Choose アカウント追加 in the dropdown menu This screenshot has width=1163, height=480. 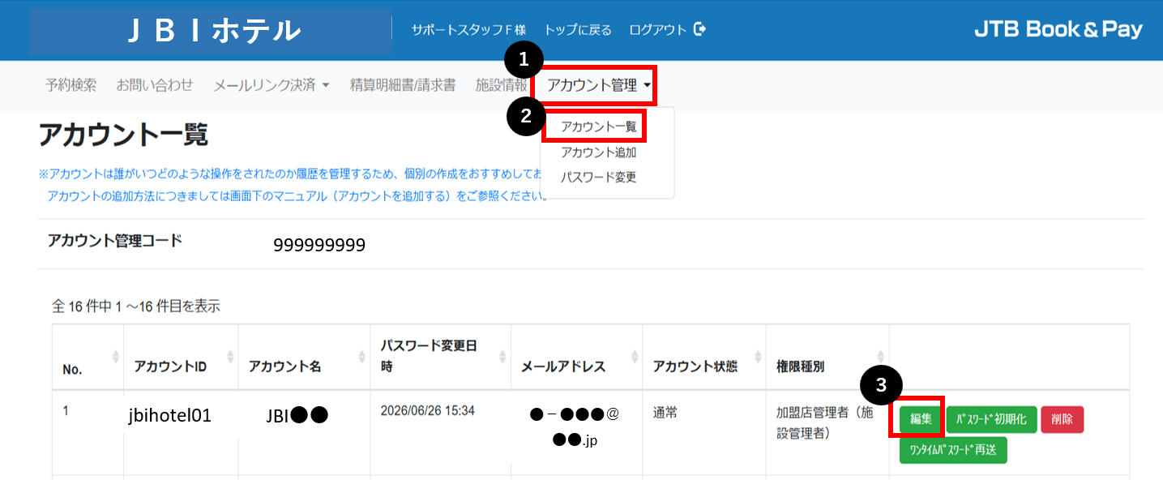click(x=598, y=152)
